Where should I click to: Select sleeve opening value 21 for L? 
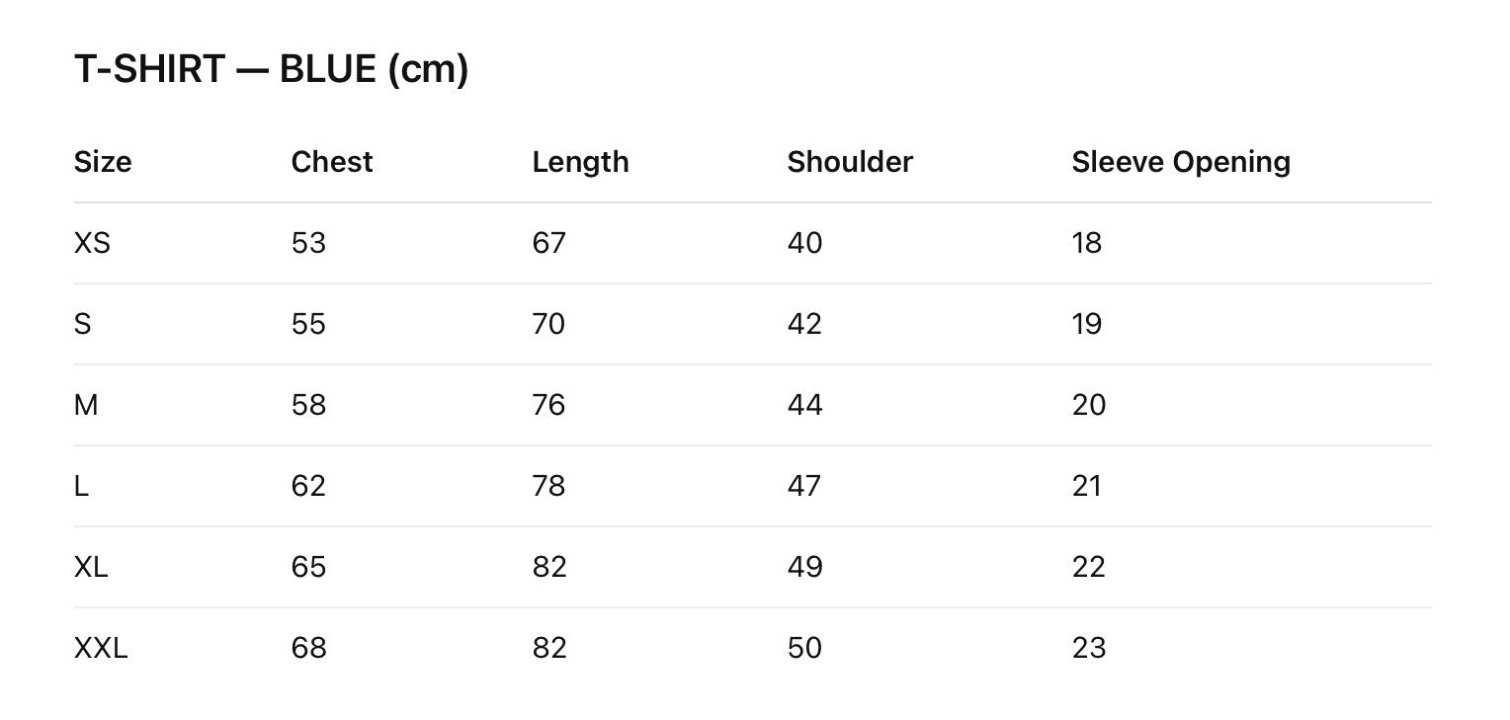[x=1087, y=486]
